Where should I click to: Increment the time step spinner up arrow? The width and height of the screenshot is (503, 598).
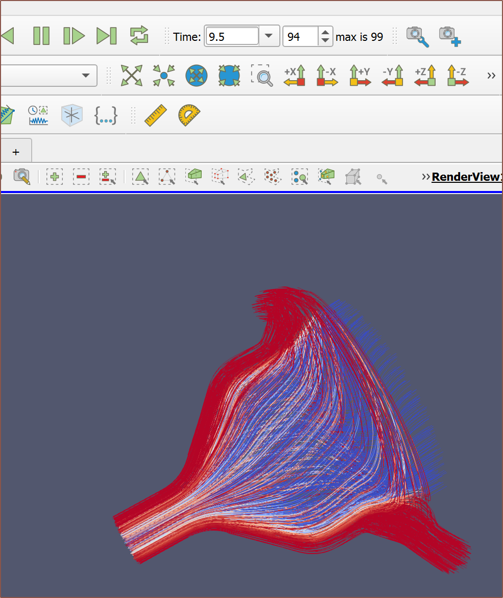(325, 33)
